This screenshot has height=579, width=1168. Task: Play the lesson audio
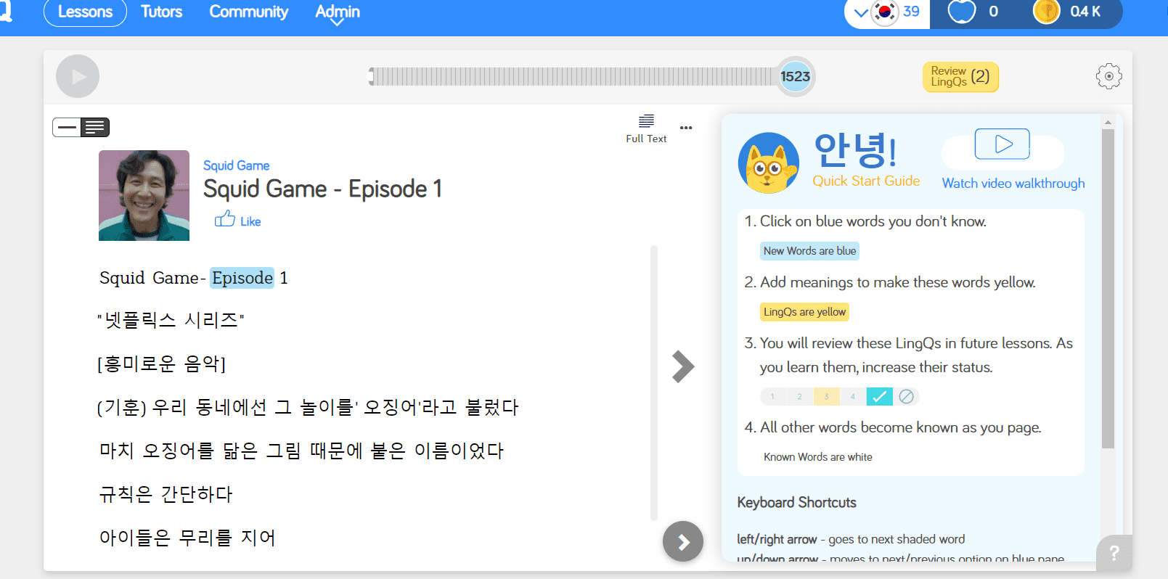(78, 76)
